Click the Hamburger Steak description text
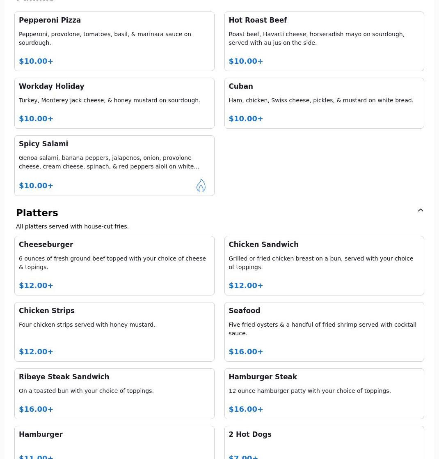Image resolution: width=439 pixels, height=459 pixels. [x=309, y=391]
